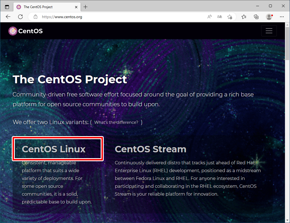This screenshot has height=223, width=290.
Task: Start Read aloud from address bar
Action: click(x=209, y=17)
